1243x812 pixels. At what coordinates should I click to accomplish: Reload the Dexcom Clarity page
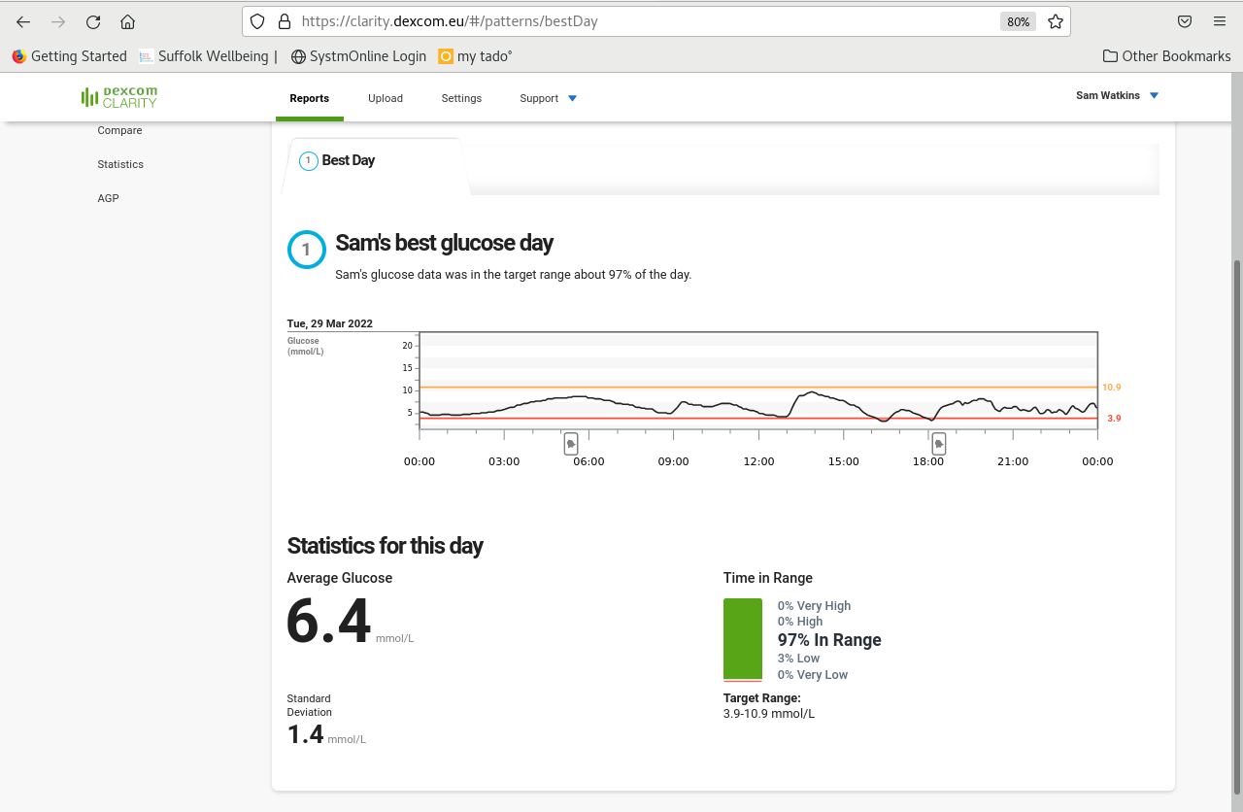point(93,21)
